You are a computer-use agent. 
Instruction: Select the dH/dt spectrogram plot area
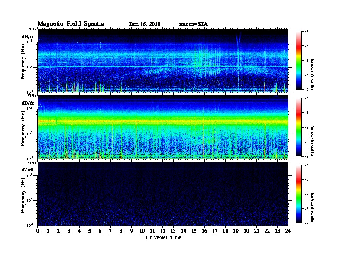(x=163, y=60)
